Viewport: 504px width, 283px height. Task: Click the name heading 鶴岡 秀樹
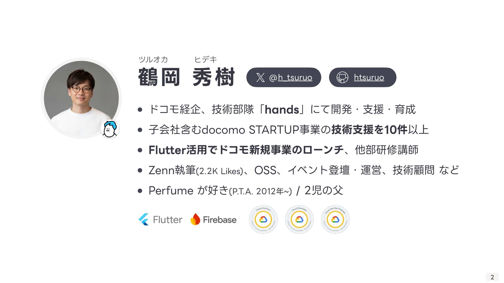pos(186,77)
